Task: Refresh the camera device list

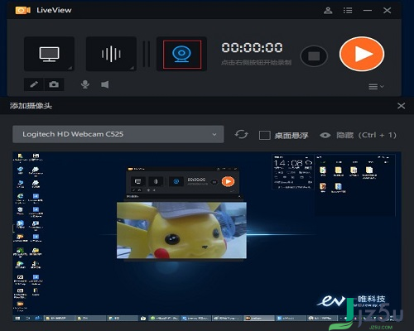Action: (x=241, y=135)
